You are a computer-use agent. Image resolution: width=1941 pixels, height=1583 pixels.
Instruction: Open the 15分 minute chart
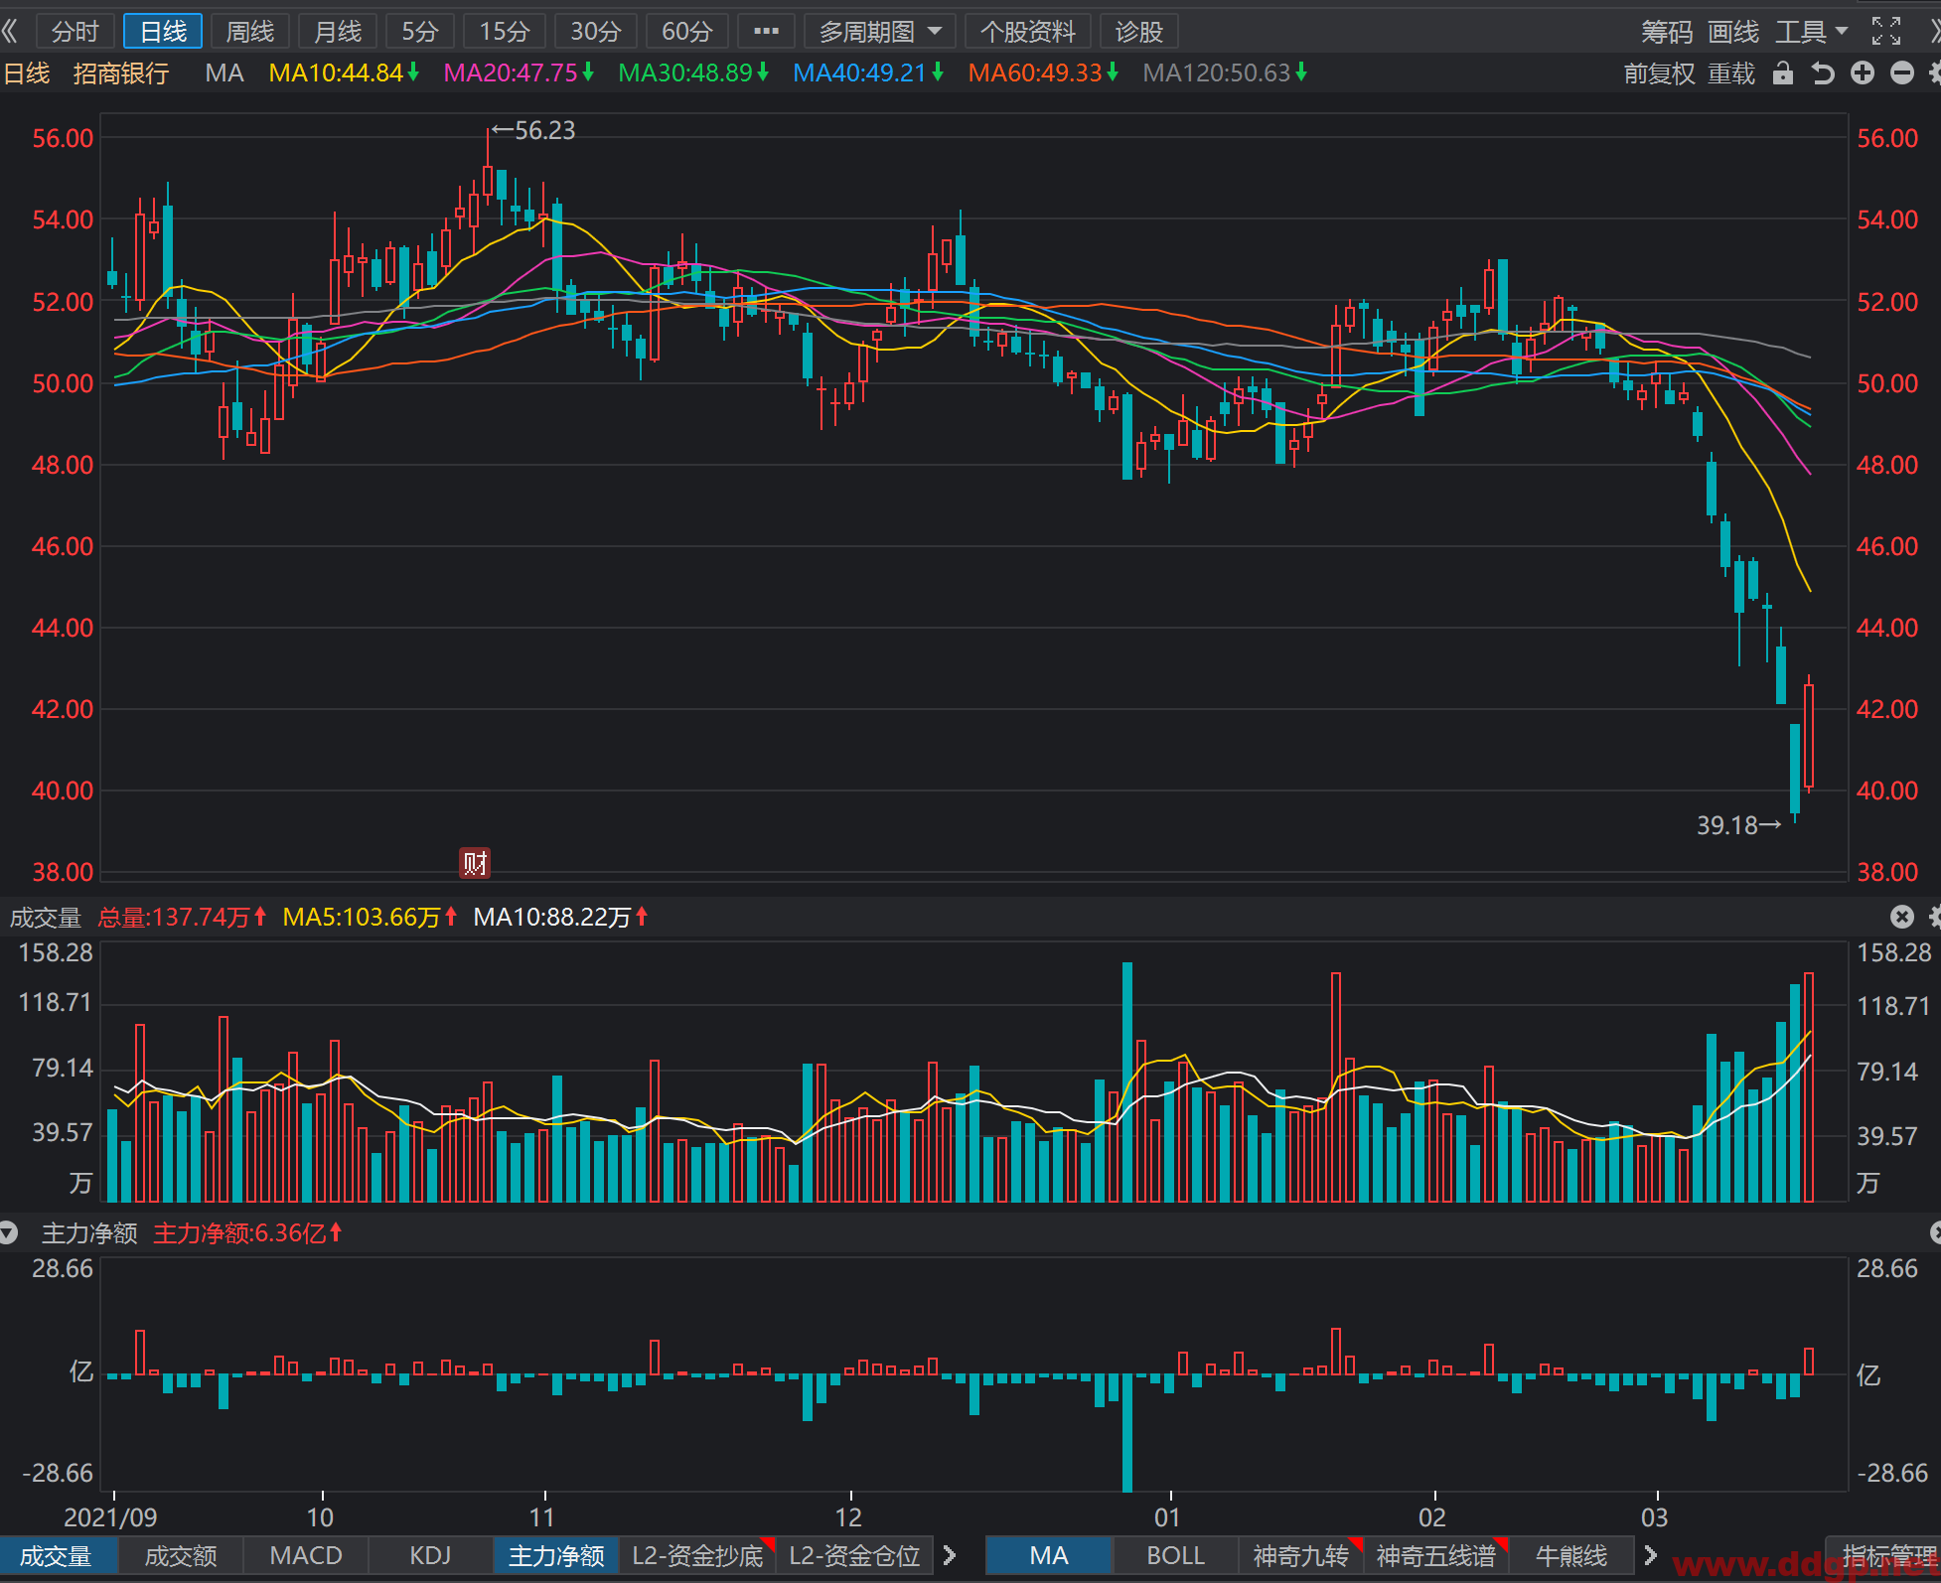click(505, 32)
